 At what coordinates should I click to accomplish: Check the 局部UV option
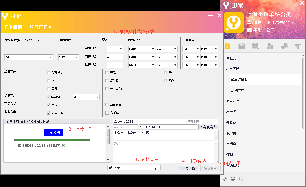(x=48, y=89)
